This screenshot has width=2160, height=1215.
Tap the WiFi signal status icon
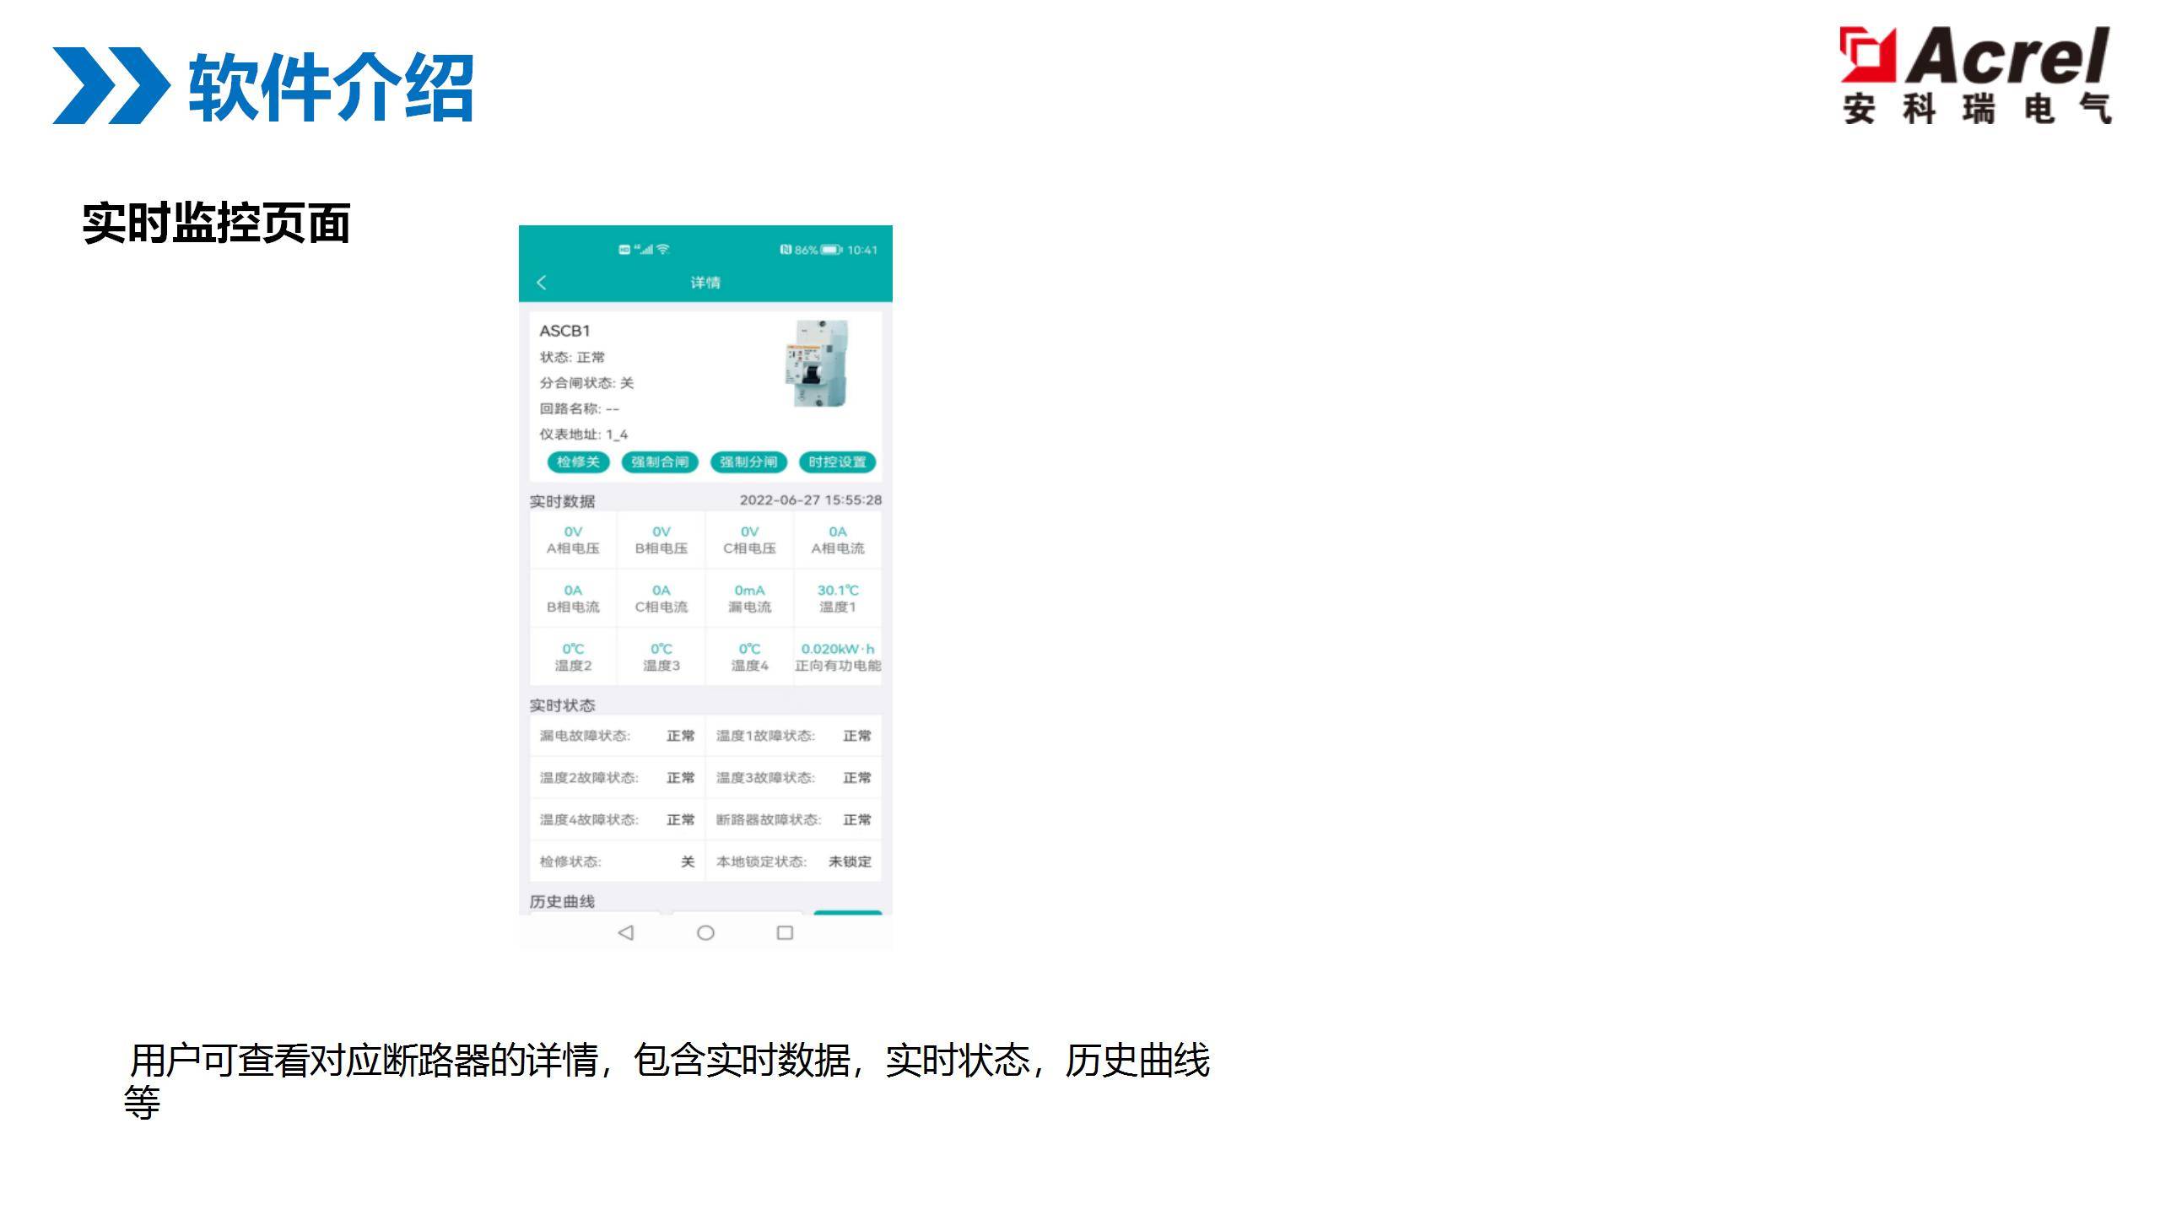click(x=663, y=249)
